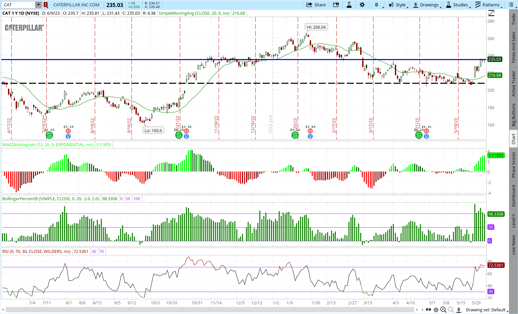Click the 2/17/23 expiration date marker

pyautogui.click(x=334, y=125)
